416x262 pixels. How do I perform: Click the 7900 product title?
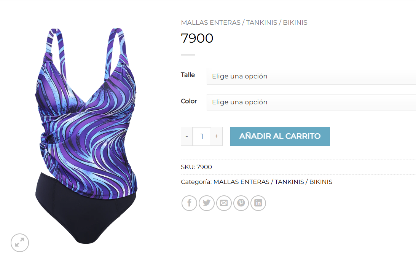pyautogui.click(x=197, y=38)
